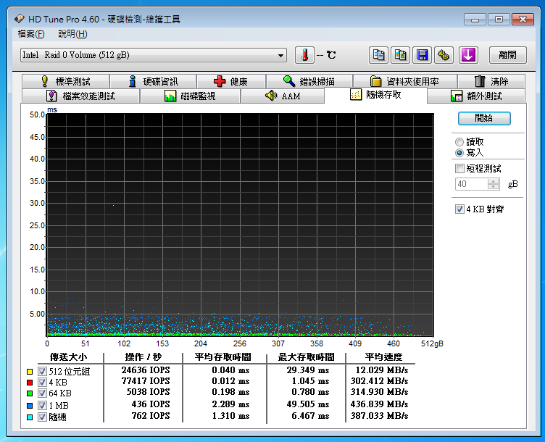Click the yellow 512 位元組 color swatch

[30, 372]
